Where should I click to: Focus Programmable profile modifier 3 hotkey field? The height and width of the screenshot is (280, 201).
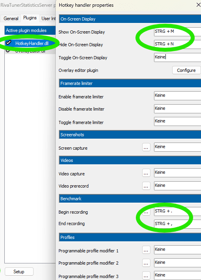pyautogui.click(x=177, y=275)
